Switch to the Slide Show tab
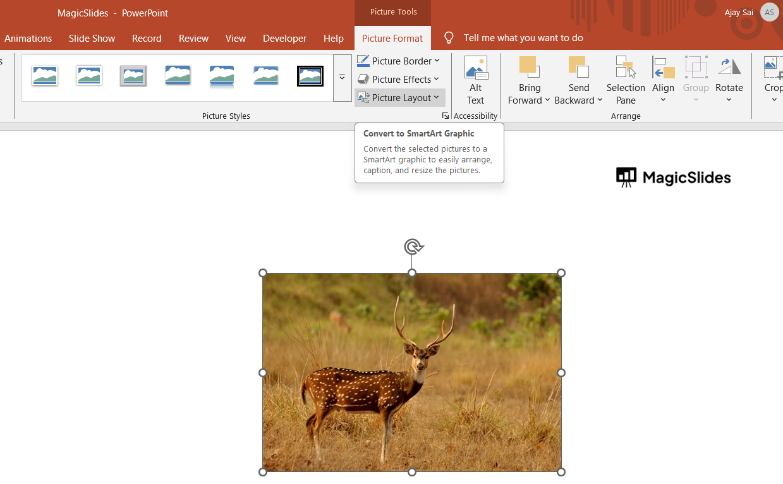Screen dimensions: 783x484 [x=92, y=38]
